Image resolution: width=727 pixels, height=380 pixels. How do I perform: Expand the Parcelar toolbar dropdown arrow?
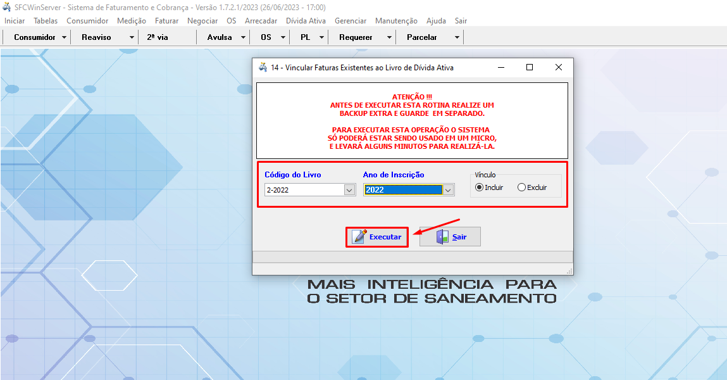(x=457, y=37)
